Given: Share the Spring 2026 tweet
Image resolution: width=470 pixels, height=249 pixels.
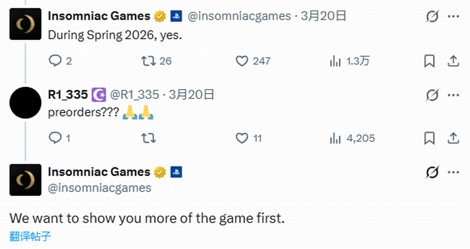Looking at the screenshot, I should click(x=453, y=60).
